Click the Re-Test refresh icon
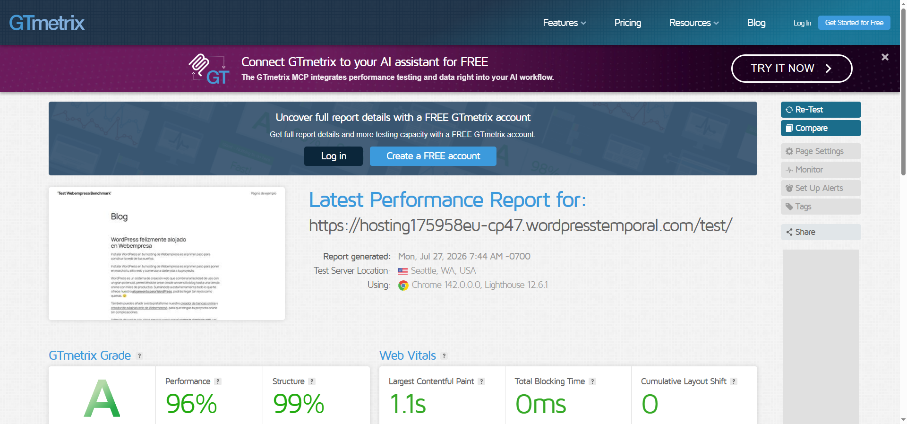 click(x=789, y=110)
